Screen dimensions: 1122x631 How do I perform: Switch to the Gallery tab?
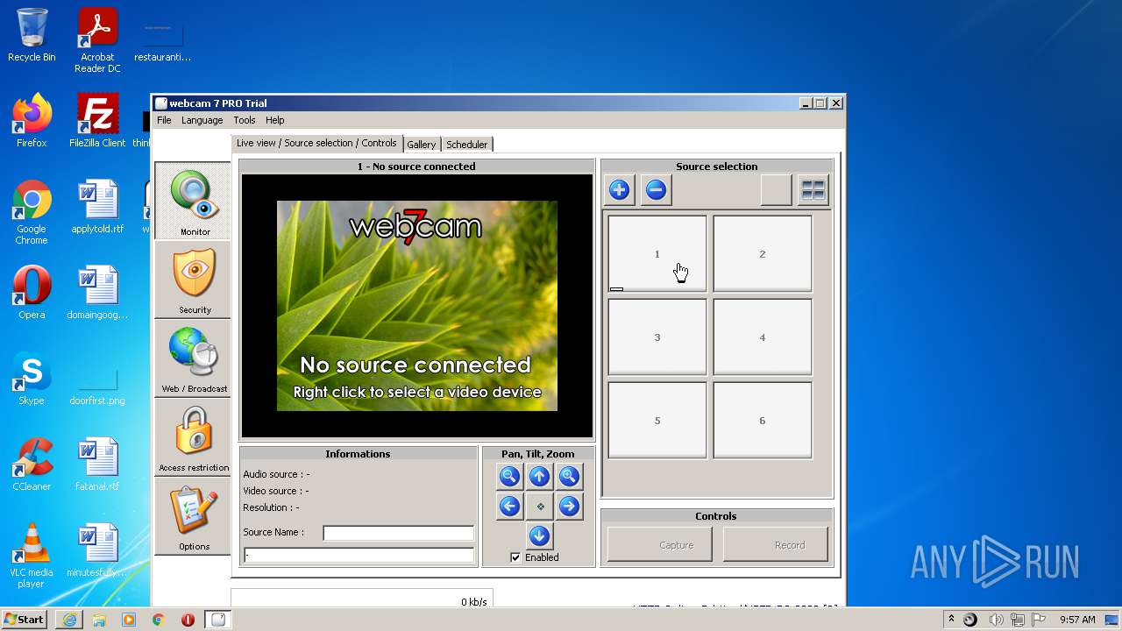[x=422, y=145]
